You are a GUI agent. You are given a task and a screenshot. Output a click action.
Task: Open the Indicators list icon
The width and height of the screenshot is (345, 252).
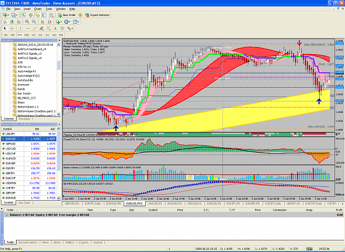[57, 22]
